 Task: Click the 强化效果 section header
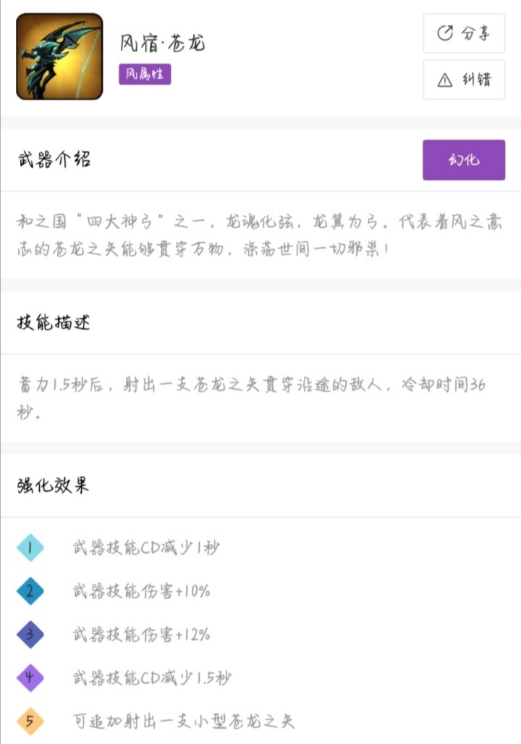pyautogui.click(x=53, y=485)
